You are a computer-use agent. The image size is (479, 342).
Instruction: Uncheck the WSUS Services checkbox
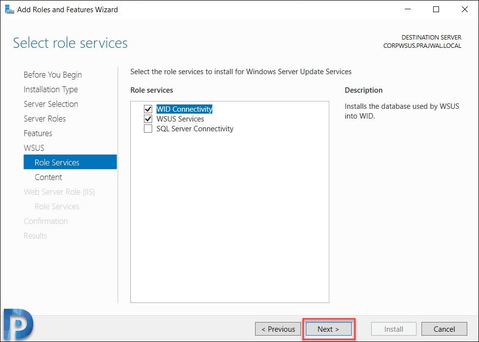(x=148, y=119)
